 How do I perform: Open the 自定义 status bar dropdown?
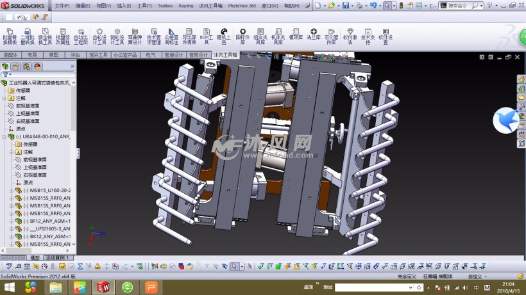pos(476,276)
